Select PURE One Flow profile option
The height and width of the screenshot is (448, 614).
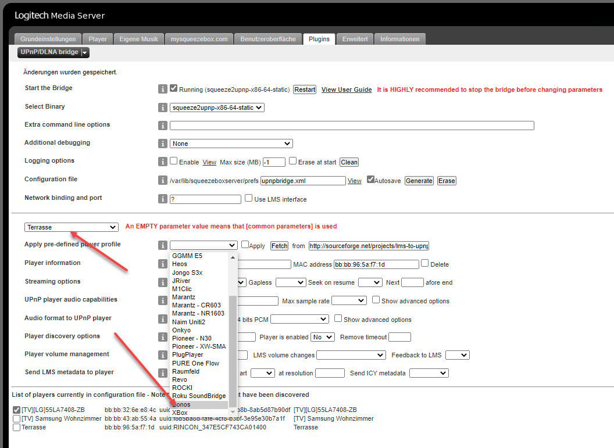tap(199, 363)
